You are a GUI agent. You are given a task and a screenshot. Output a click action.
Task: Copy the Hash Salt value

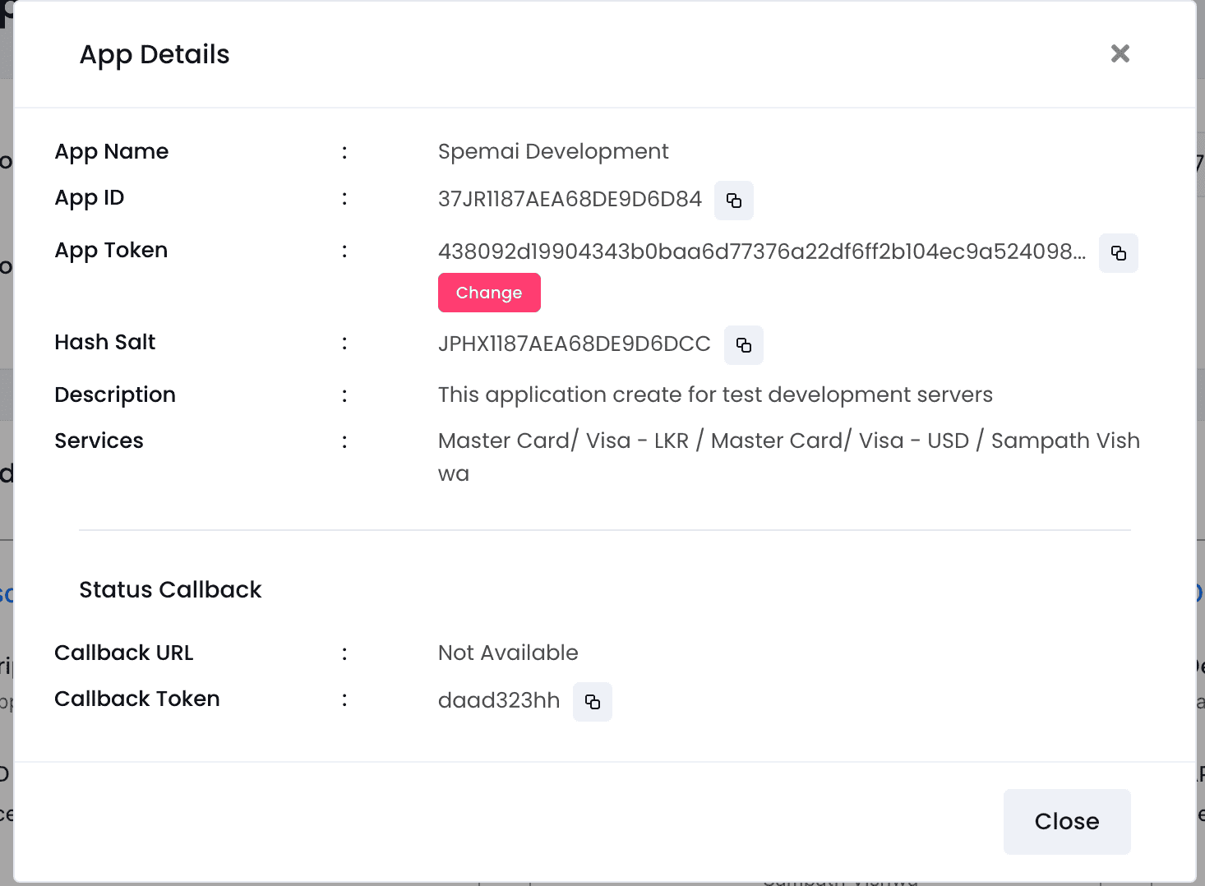tap(743, 345)
